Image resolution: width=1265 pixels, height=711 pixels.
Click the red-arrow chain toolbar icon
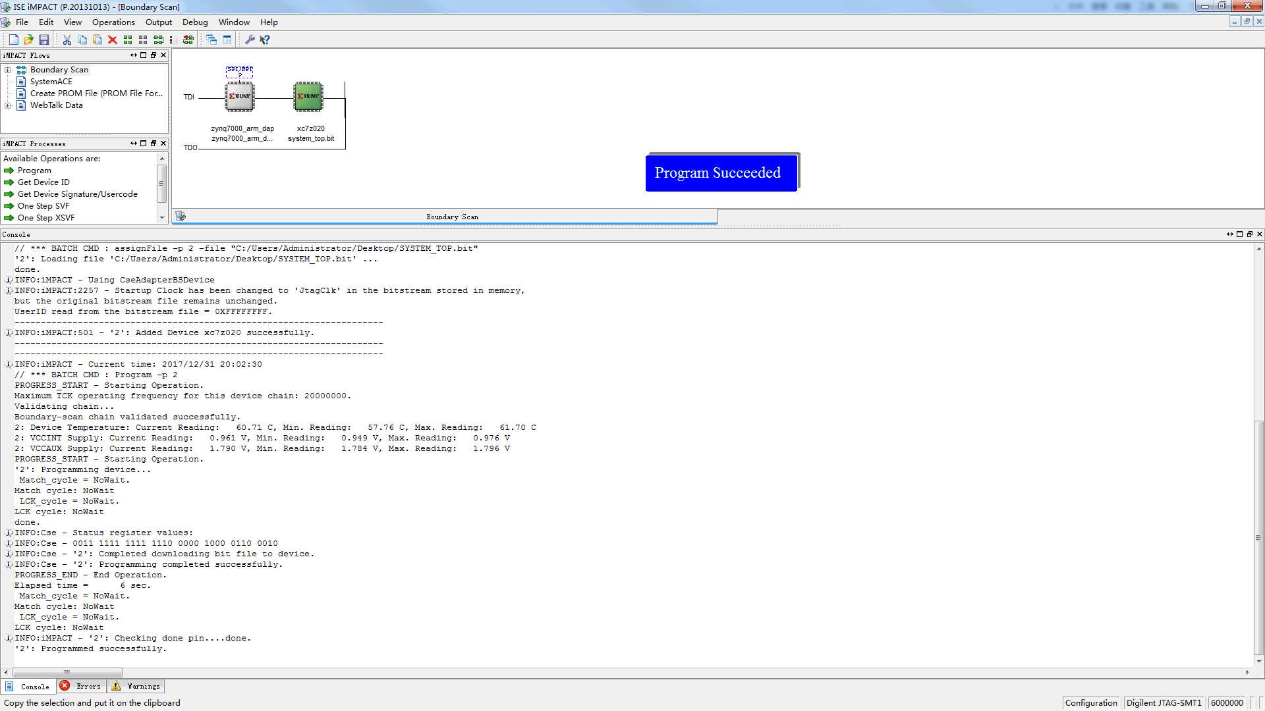pyautogui.click(x=188, y=39)
